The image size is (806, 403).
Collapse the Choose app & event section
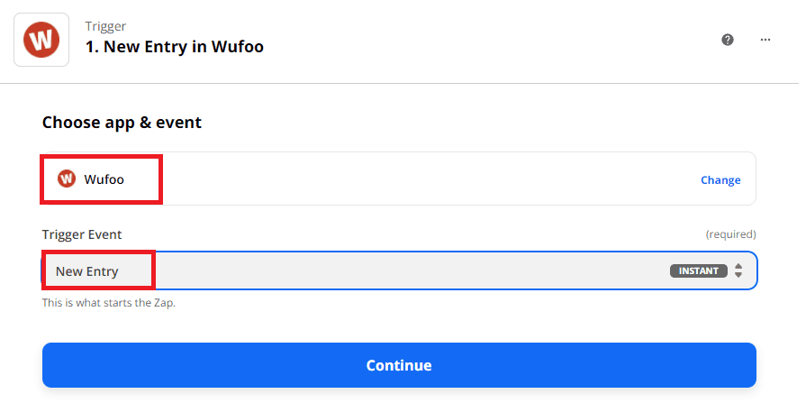(122, 123)
